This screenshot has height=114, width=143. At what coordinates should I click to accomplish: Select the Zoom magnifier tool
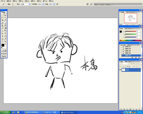point(5,41)
